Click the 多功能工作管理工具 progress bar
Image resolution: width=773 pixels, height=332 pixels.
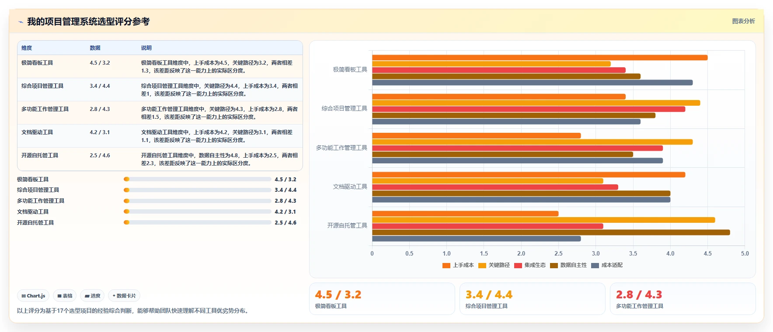198,201
